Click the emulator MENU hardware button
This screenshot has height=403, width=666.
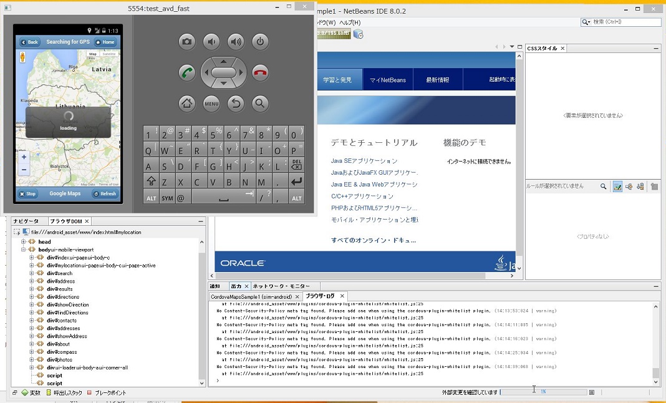211,104
